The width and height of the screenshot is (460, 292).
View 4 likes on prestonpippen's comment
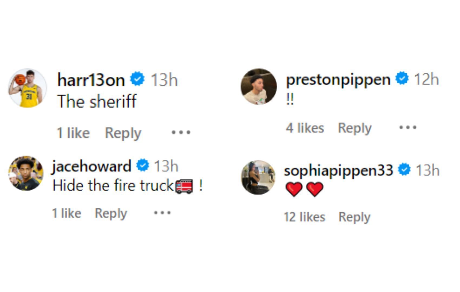coord(305,128)
